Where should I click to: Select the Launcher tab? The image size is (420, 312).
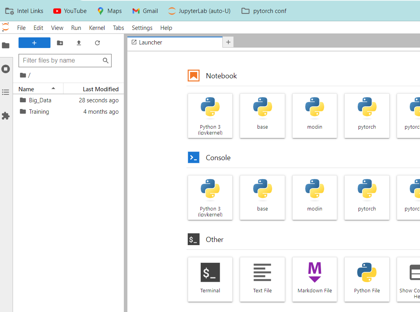(175, 42)
